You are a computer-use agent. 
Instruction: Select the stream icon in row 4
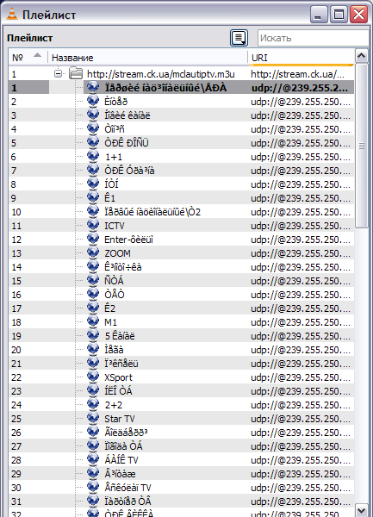(93, 128)
